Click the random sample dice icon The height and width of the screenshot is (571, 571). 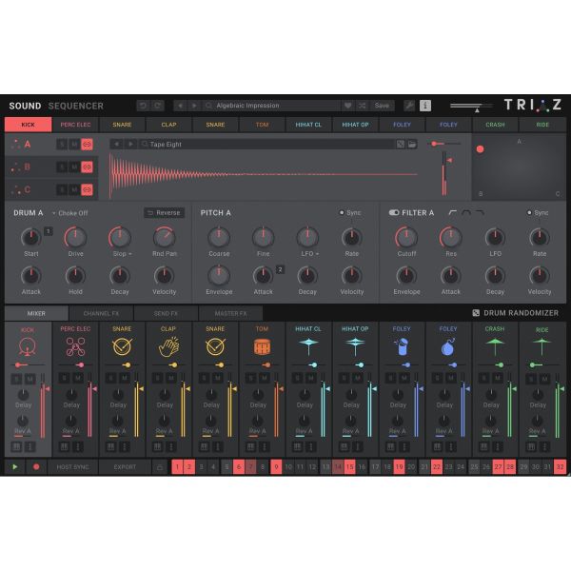(x=401, y=145)
